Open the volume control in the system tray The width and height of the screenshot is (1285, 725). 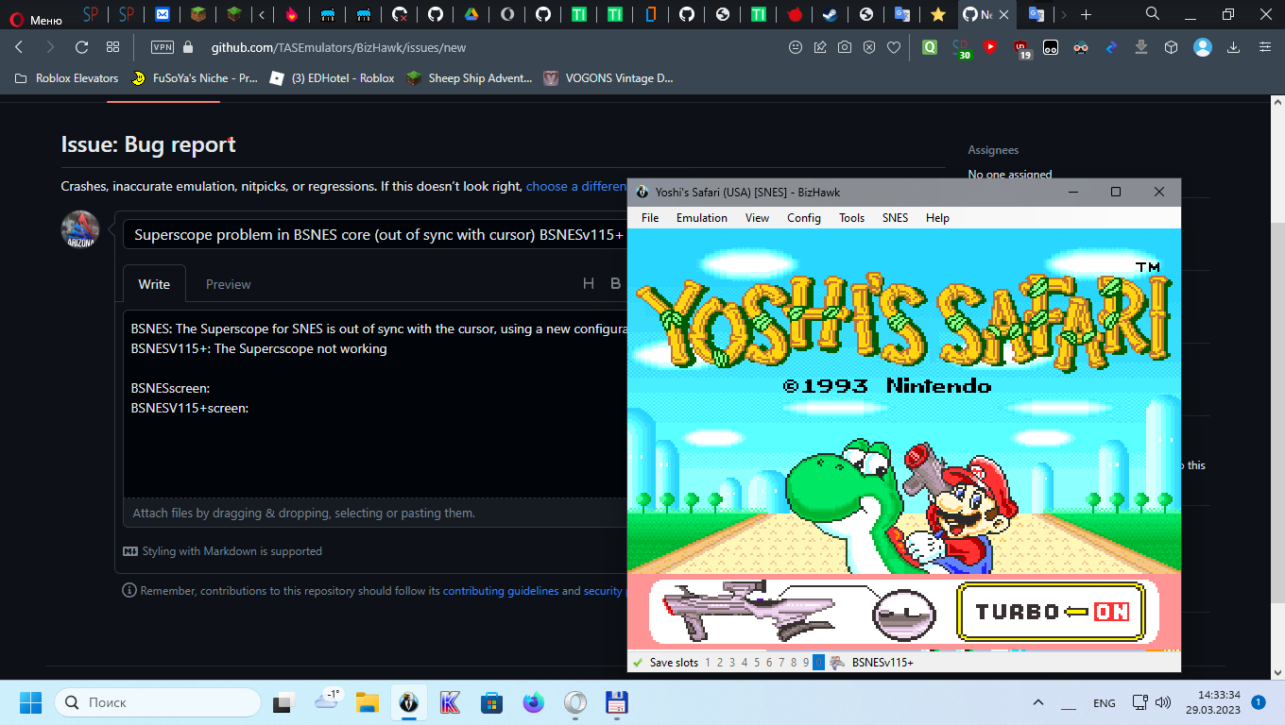point(1163,702)
